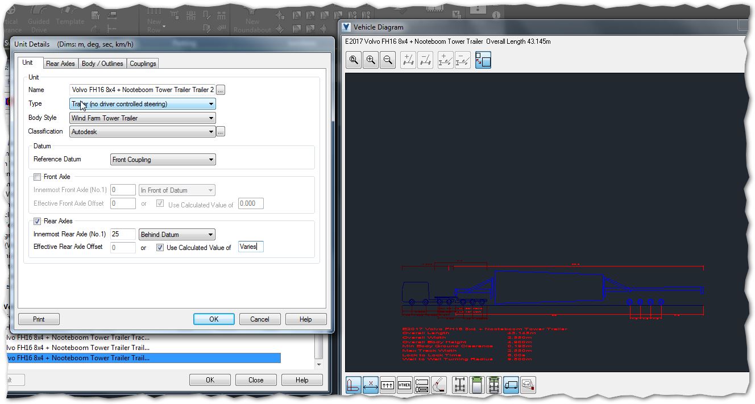Image resolution: width=755 pixels, height=404 pixels.
Task: Click the combined chassis and body icon
Action: pos(494,385)
